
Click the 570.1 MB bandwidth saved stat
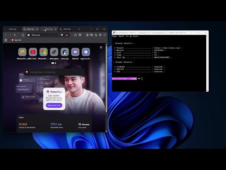(56, 124)
